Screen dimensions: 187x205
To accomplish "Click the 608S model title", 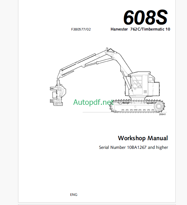I will click(145, 17).
